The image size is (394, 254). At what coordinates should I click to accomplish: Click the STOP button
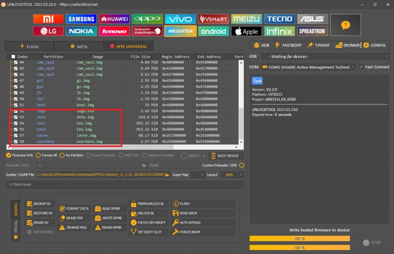pyautogui.click(x=372, y=242)
